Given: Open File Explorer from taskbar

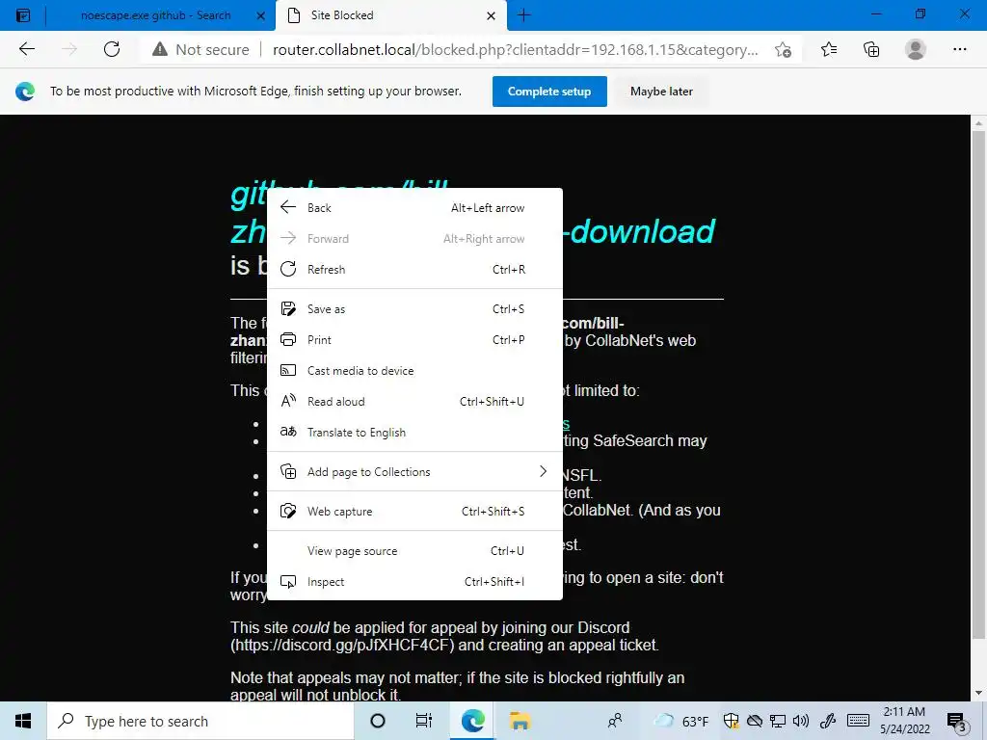Looking at the screenshot, I should pos(520,721).
